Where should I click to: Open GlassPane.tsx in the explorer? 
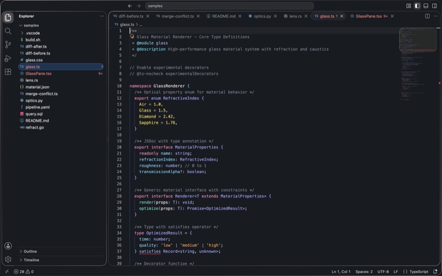pyautogui.click(x=61, y=74)
